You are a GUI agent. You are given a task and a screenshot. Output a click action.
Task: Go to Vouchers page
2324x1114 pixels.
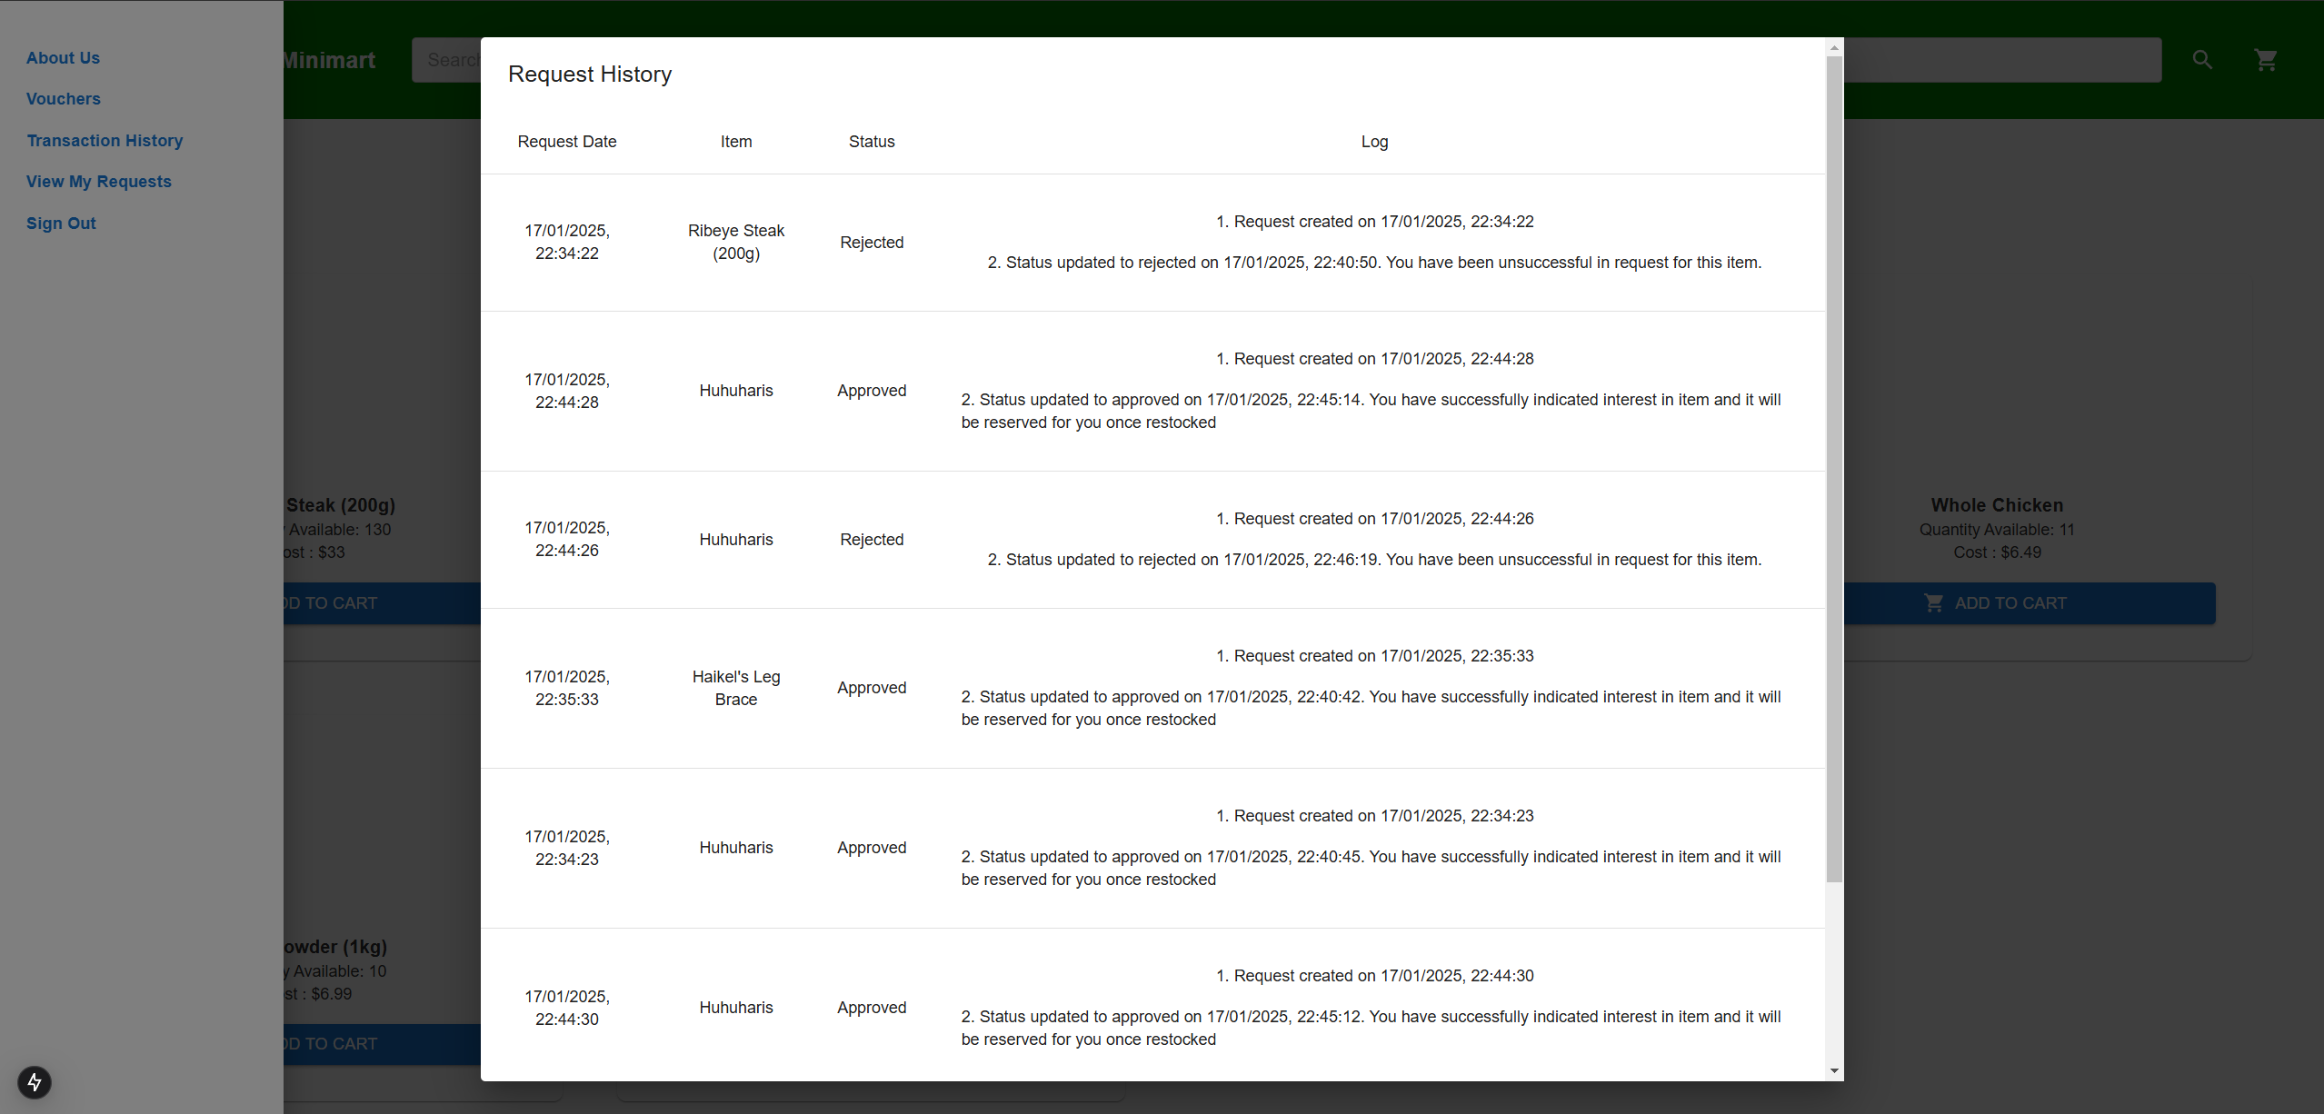pos(63,99)
